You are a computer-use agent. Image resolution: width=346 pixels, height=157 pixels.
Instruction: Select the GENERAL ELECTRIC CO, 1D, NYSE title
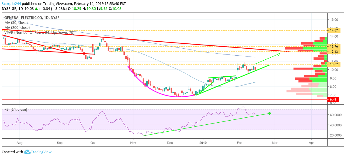click(x=31, y=18)
